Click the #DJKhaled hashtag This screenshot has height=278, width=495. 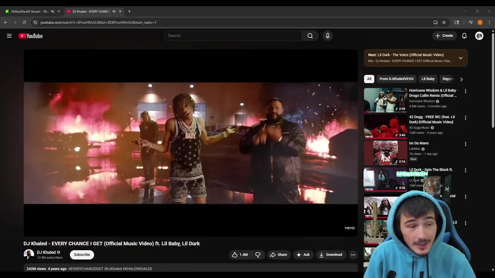tap(113, 269)
